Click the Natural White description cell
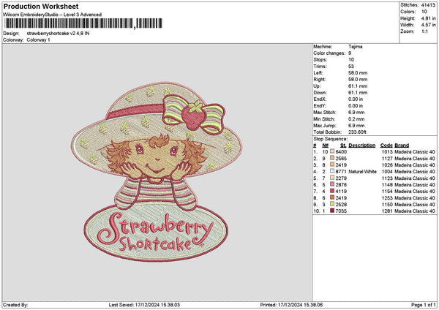 tap(362, 172)
